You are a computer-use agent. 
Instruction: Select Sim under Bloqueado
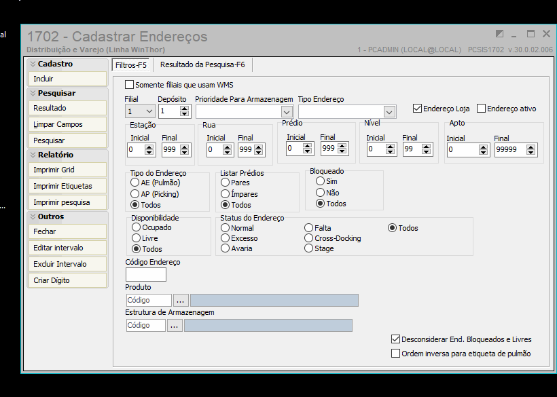tap(320, 181)
